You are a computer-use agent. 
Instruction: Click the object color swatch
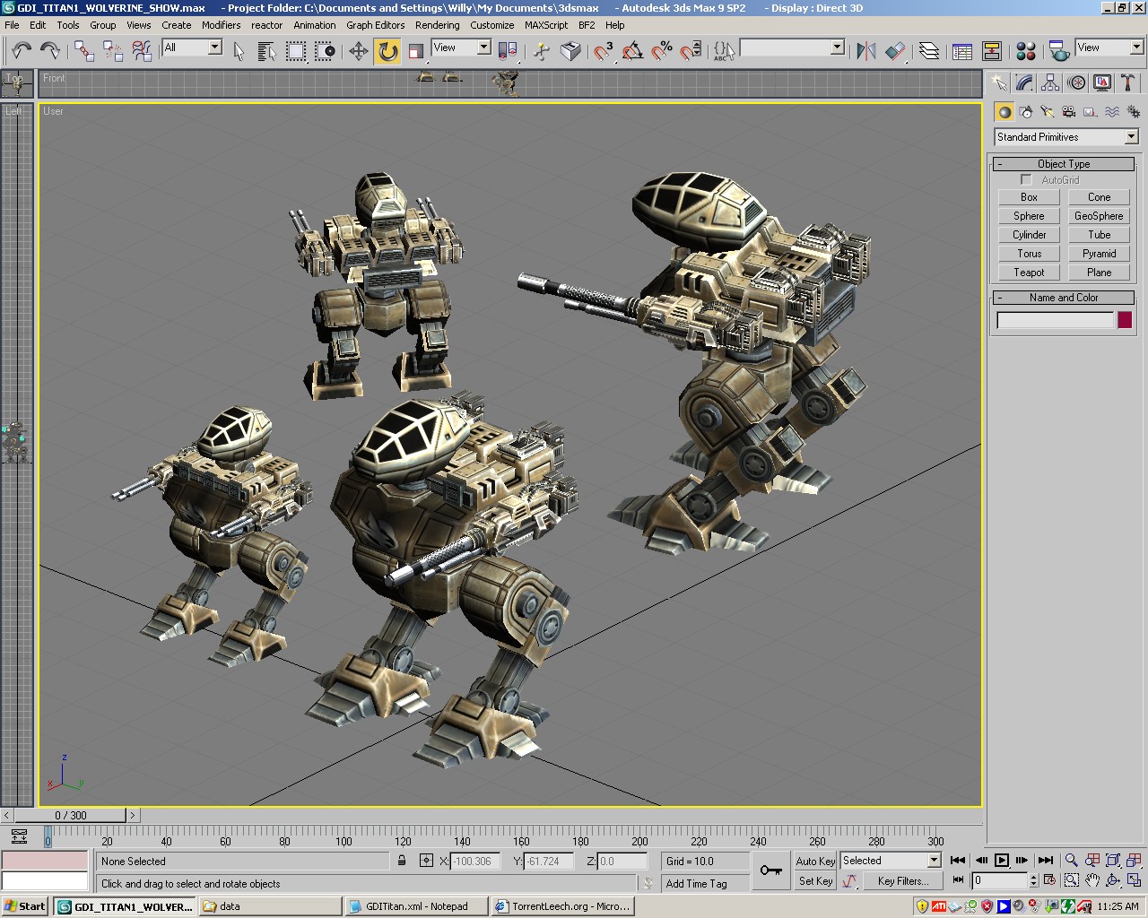(1125, 320)
